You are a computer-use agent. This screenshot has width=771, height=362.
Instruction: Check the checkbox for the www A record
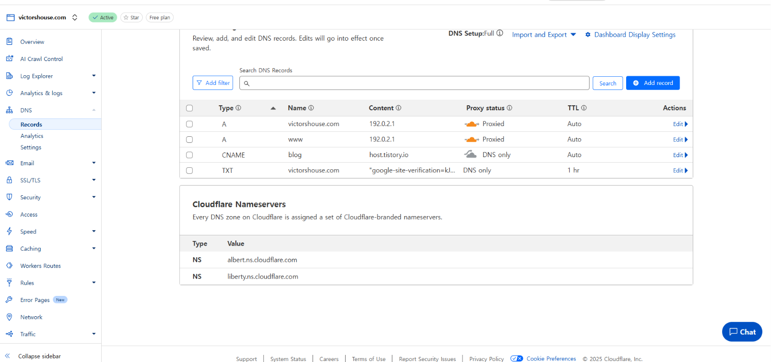190,139
